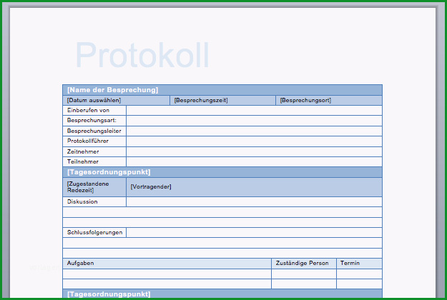Click the empty cell beside 'Besprechungsart:'
Viewport: 447px width, 300px height.
pos(254,121)
